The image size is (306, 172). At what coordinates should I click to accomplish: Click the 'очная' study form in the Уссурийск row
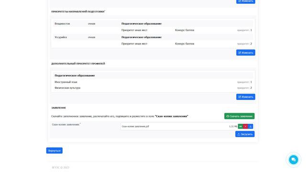click(91, 37)
